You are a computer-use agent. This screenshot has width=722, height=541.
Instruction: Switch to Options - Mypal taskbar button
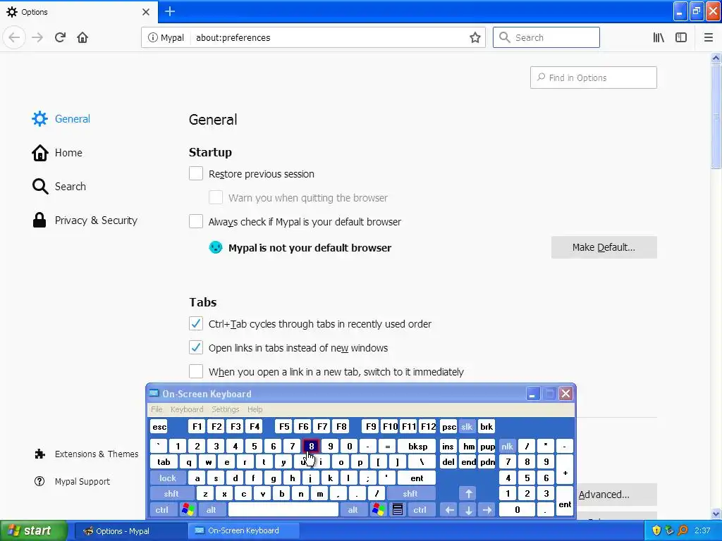click(130, 531)
